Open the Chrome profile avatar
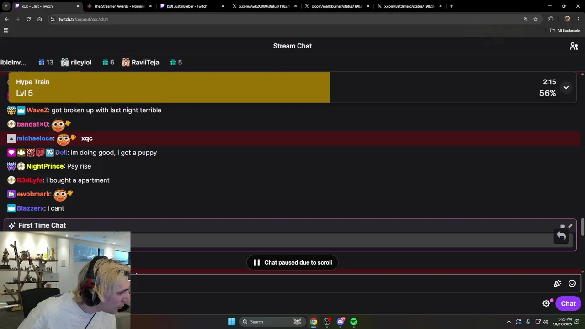The height and width of the screenshot is (329, 585). (567, 19)
